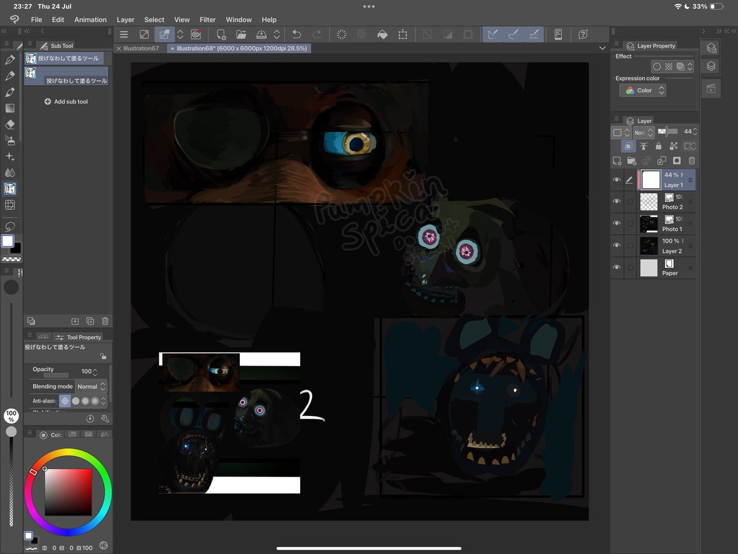Select the main drawing color swatch

tap(8, 241)
